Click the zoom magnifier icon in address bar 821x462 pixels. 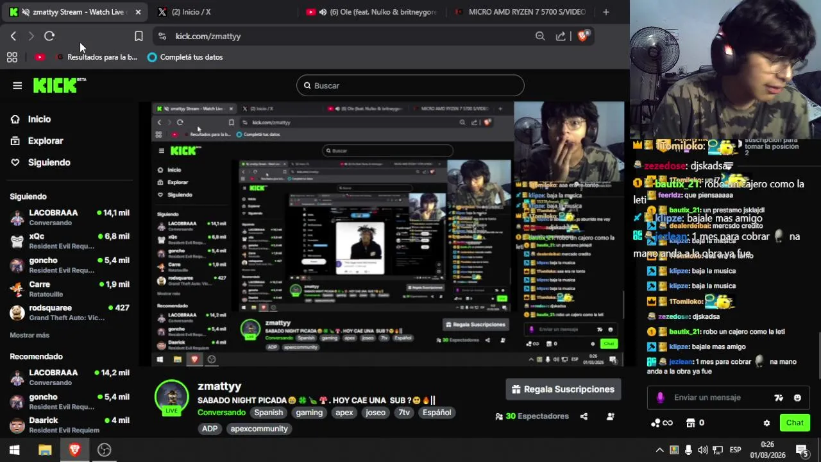point(540,36)
